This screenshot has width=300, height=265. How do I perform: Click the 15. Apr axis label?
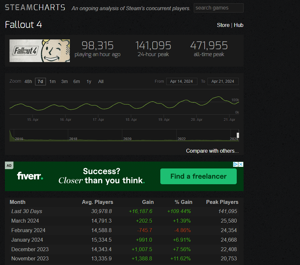pos(33,120)
